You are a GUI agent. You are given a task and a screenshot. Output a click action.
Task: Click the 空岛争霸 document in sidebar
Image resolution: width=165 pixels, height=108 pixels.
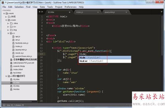[x=25, y=60]
